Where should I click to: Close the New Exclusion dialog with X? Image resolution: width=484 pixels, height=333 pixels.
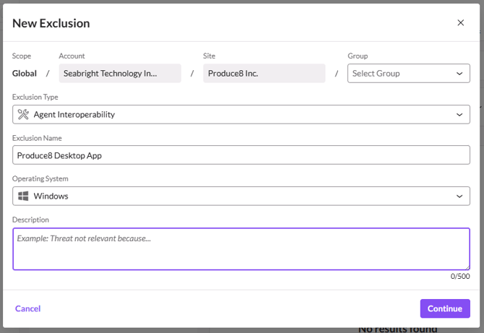point(461,22)
